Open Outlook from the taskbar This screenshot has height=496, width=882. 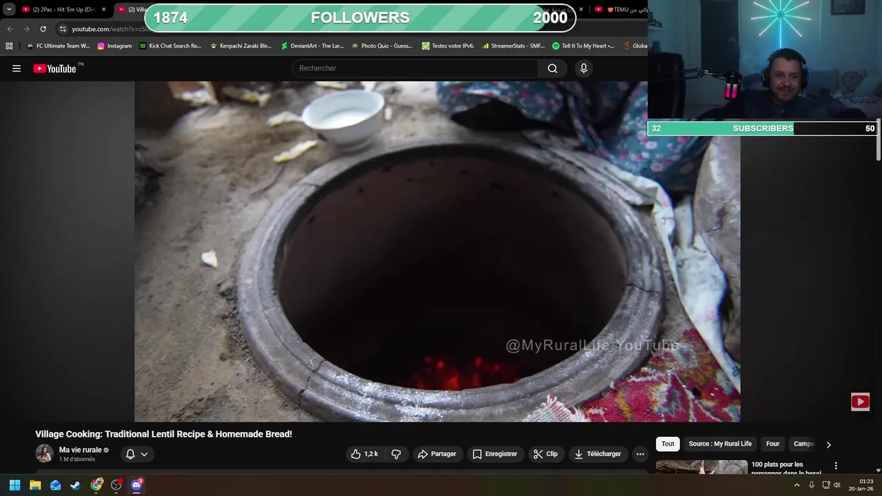click(x=55, y=485)
